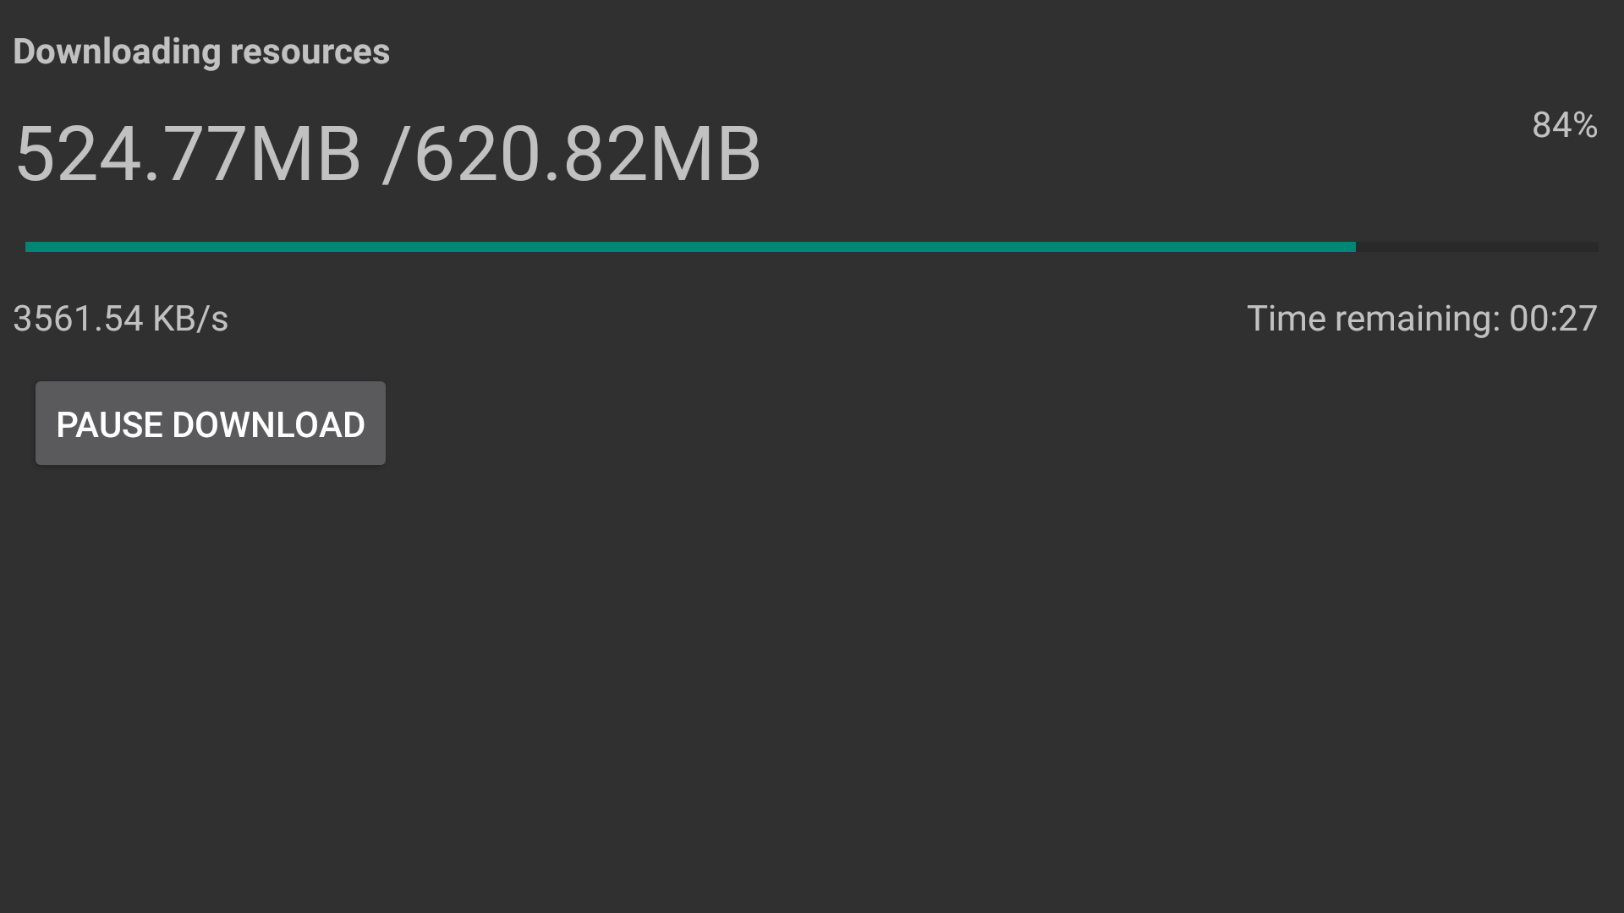
Task: Click the word 'resources' in the title
Action: pos(310,52)
